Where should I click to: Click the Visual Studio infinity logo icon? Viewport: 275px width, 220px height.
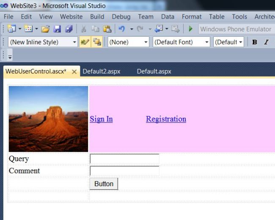[x=4, y=5]
